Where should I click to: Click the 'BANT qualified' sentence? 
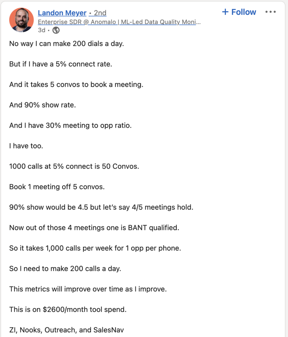[94, 227]
